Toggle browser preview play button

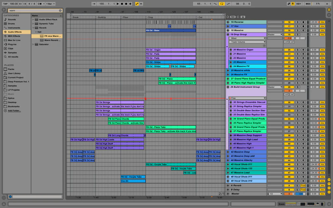tap(10, 197)
